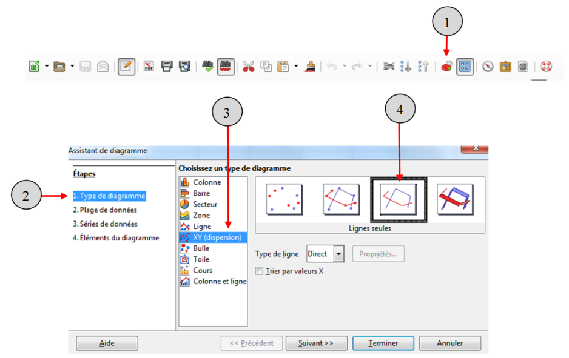This screenshot has height=358, width=569.
Task: Enable Trier par valeurs X checkbox
Action: click(x=259, y=271)
